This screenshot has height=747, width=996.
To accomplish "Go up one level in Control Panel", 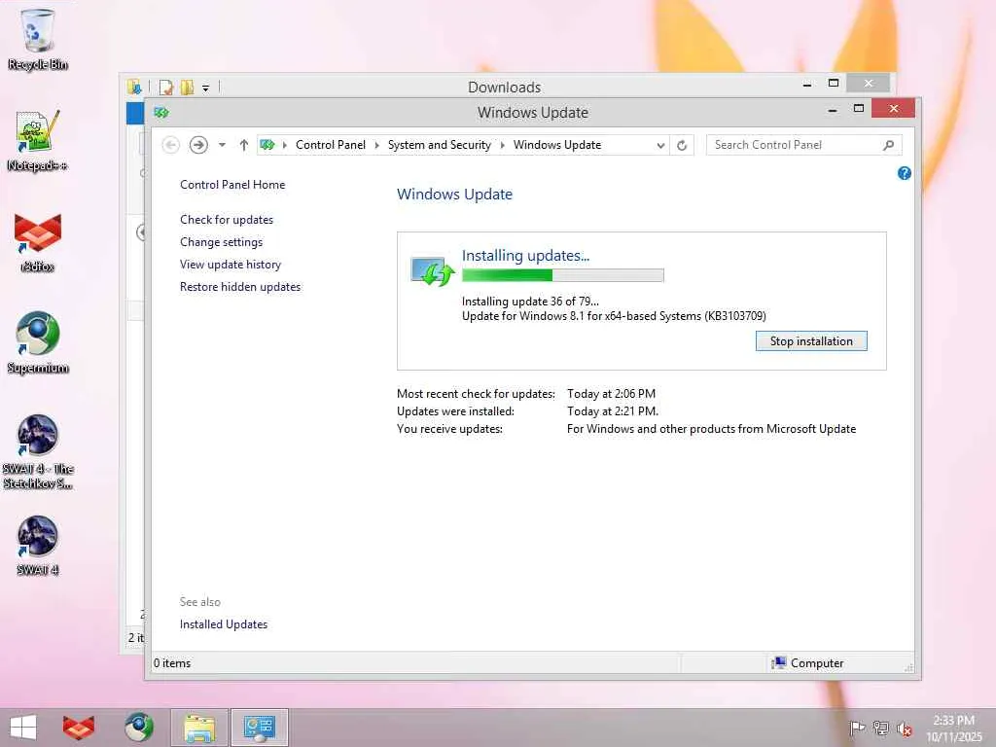I will (x=244, y=146).
